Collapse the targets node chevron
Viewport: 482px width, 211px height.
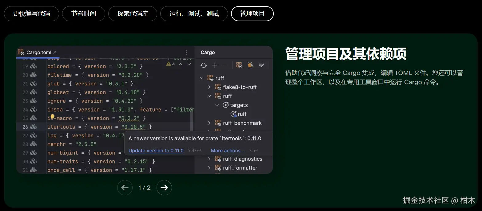point(217,105)
